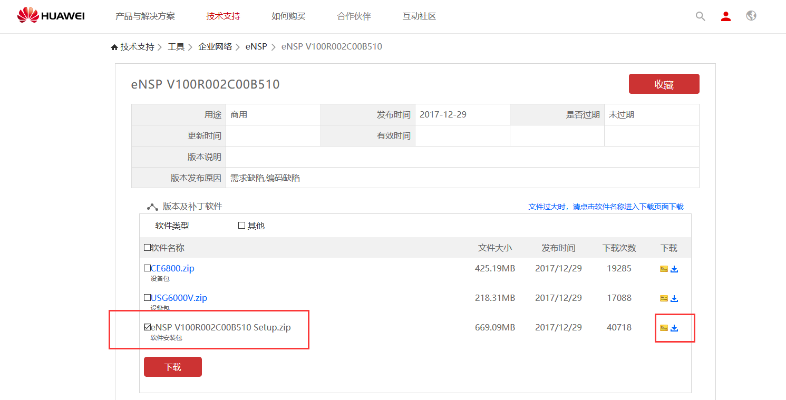Click the red 下载 button below the list
This screenshot has width=786, height=400.
point(173,367)
